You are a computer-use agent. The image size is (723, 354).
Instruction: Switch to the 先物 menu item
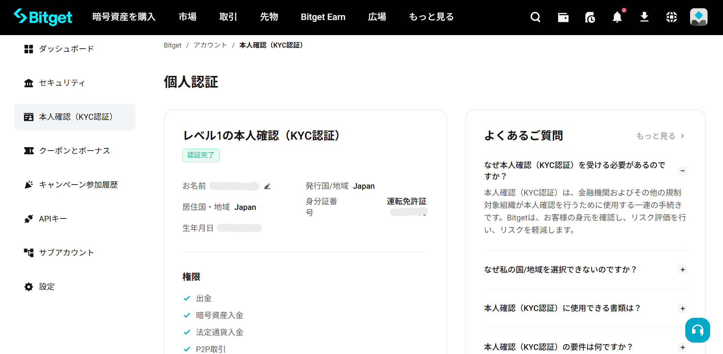click(x=269, y=17)
